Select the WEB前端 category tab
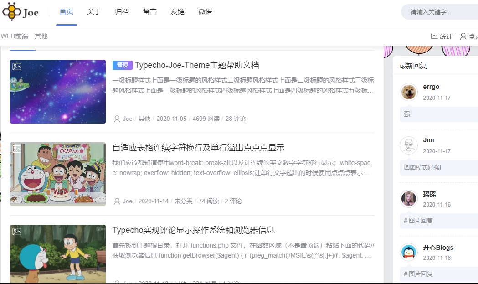This screenshot has width=478, height=284. coord(14,36)
